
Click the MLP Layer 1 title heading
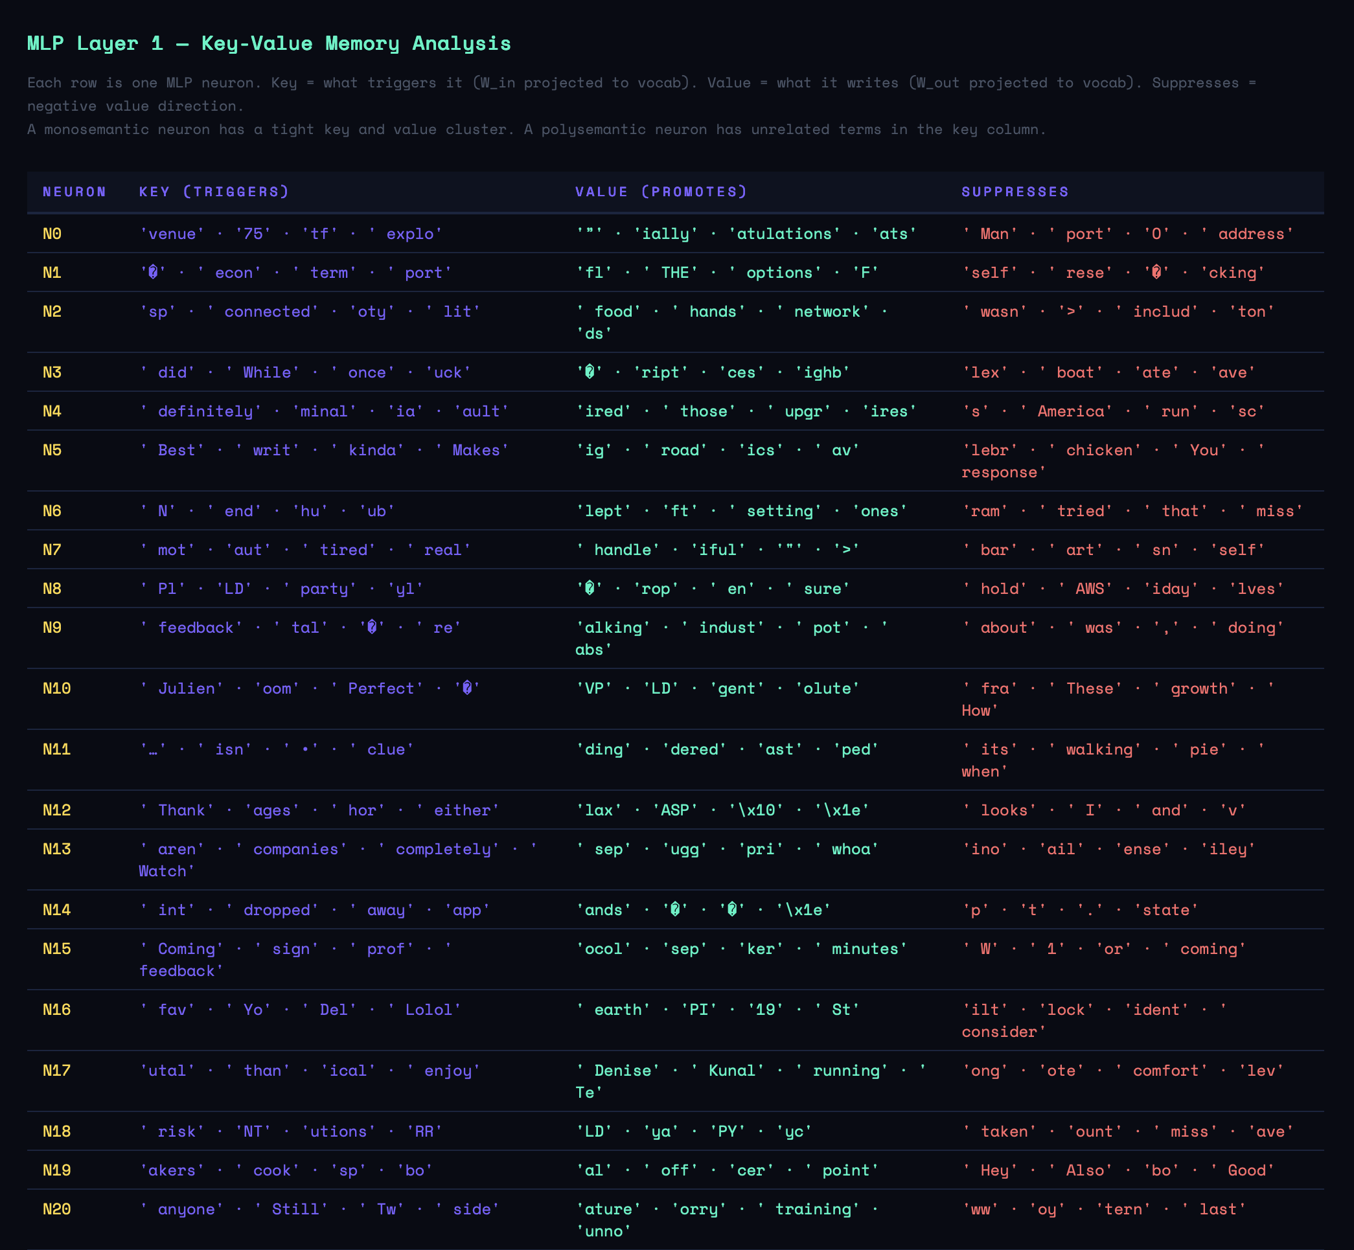point(269,43)
